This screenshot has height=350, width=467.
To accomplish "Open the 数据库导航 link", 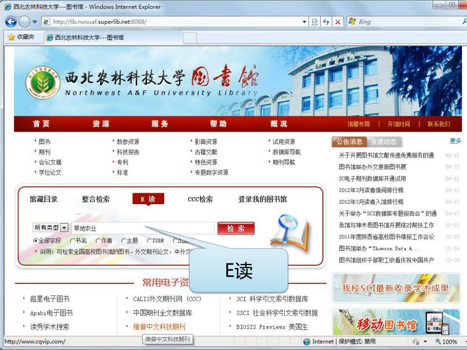I will [x=286, y=152].
